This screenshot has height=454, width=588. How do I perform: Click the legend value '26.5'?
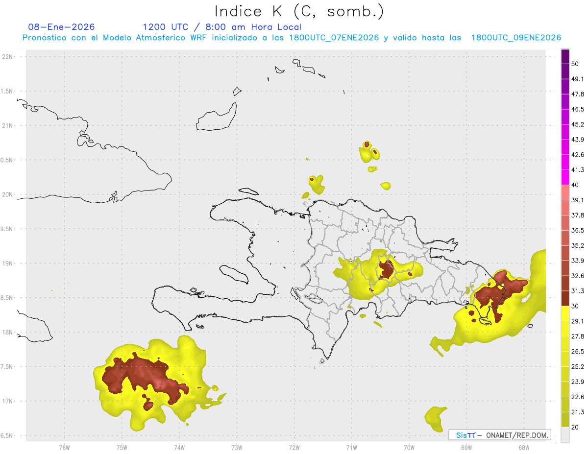577,351
